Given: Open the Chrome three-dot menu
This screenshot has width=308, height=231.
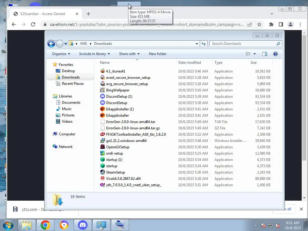Looking at the screenshot, I should tap(300, 24).
